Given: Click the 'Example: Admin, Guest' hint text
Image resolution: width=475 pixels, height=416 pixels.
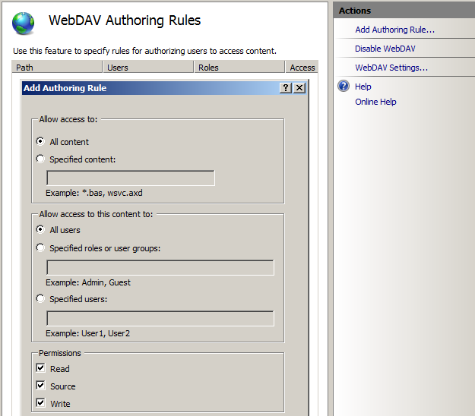Looking at the screenshot, I should coord(88,282).
